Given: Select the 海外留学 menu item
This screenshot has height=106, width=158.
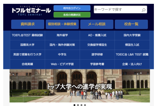Looking at the screenshot, I should pyautogui.click(x=62, y=35).
